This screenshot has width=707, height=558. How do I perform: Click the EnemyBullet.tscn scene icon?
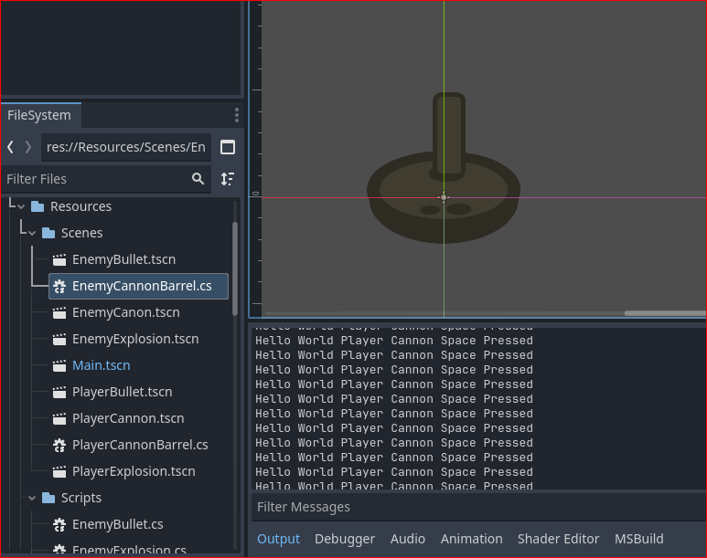coord(59,259)
